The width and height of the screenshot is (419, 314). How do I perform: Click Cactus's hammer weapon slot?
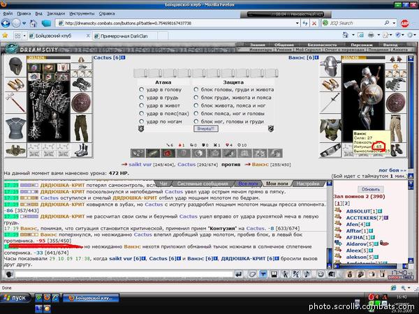pos(15,103)
